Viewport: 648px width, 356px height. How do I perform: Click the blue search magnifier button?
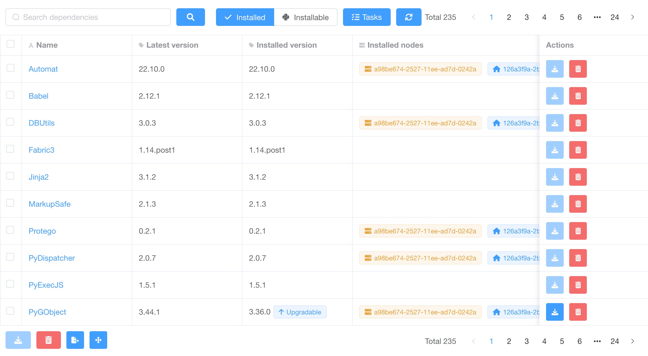tap(190, 17)
